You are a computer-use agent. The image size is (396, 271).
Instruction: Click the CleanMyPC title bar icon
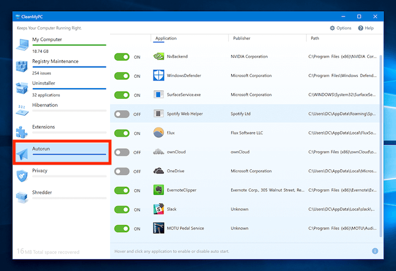click(x=18, y=16)
